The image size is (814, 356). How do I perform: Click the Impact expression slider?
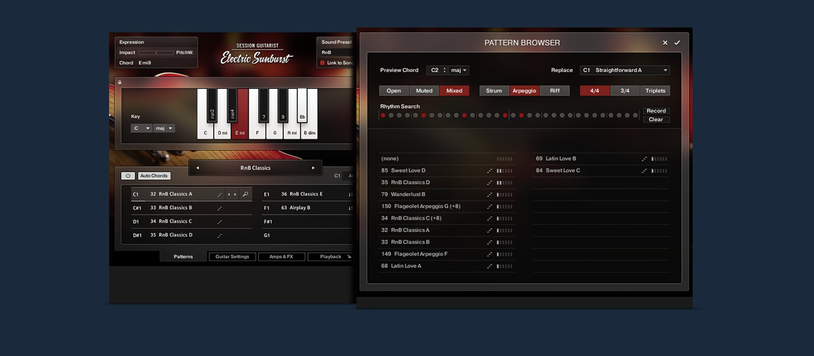156,53
